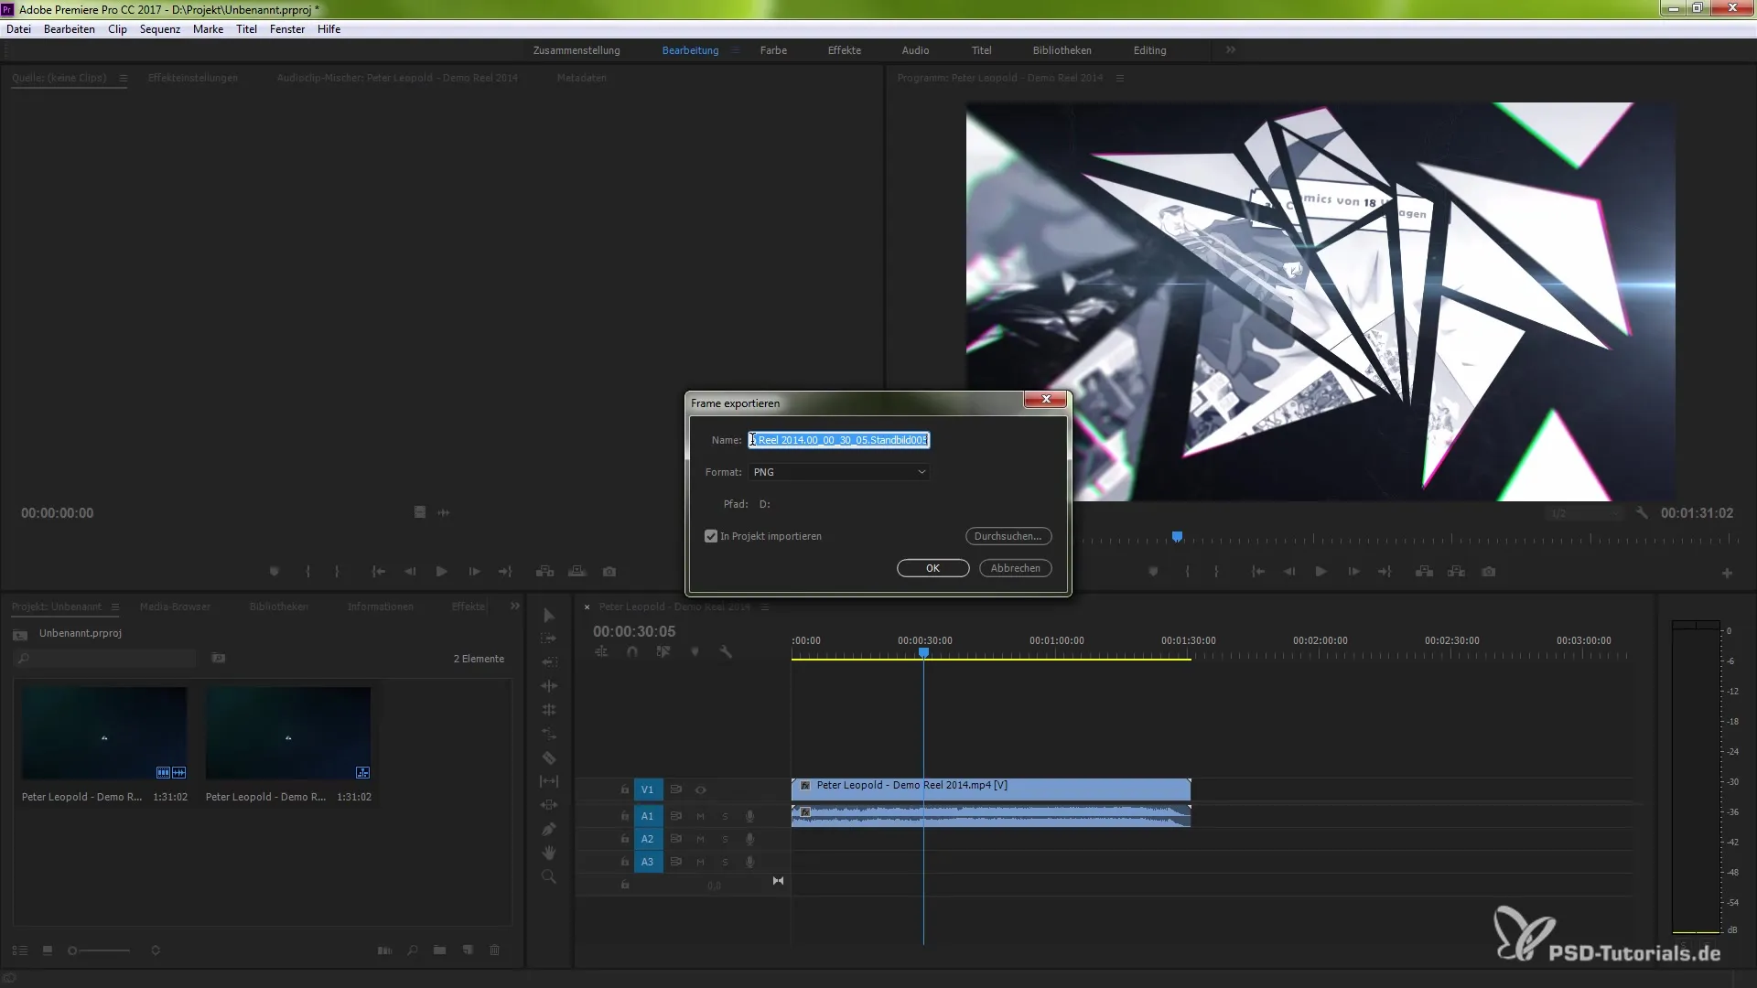This screenshot has height=988, width=1757.
Task: Select the Hand tool
Action: [x=549, y=853]
